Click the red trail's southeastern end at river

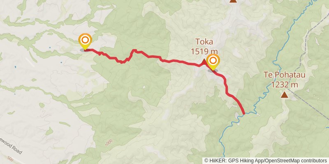[243, 114]
